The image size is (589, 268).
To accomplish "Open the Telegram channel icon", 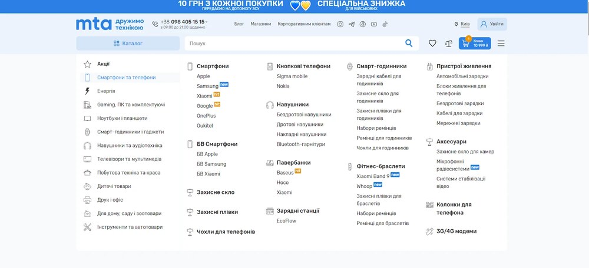I will click(x=352, y=24).
